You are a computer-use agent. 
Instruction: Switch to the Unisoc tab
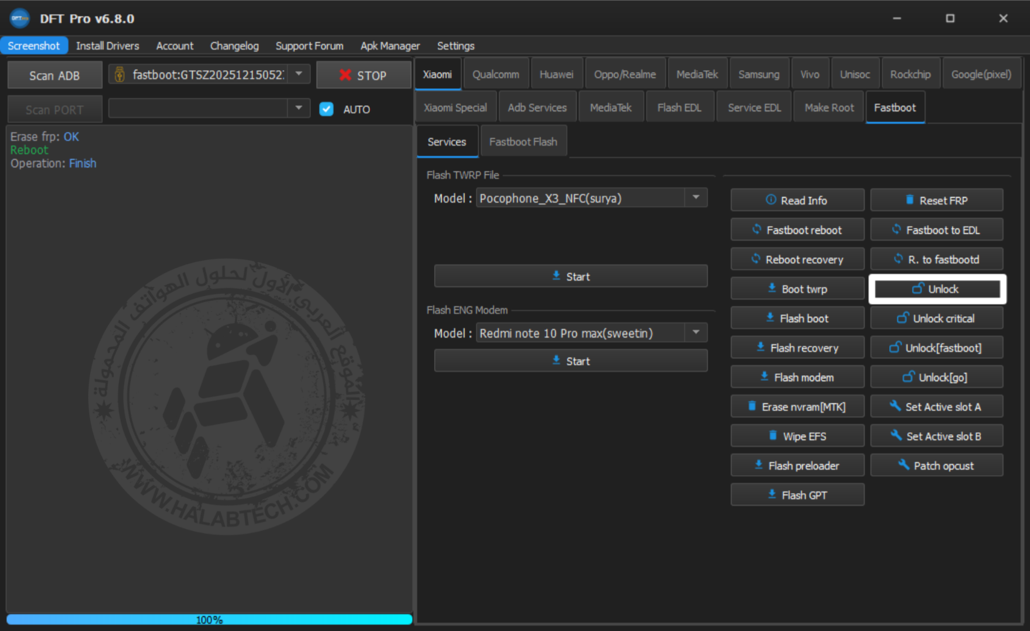855,74
